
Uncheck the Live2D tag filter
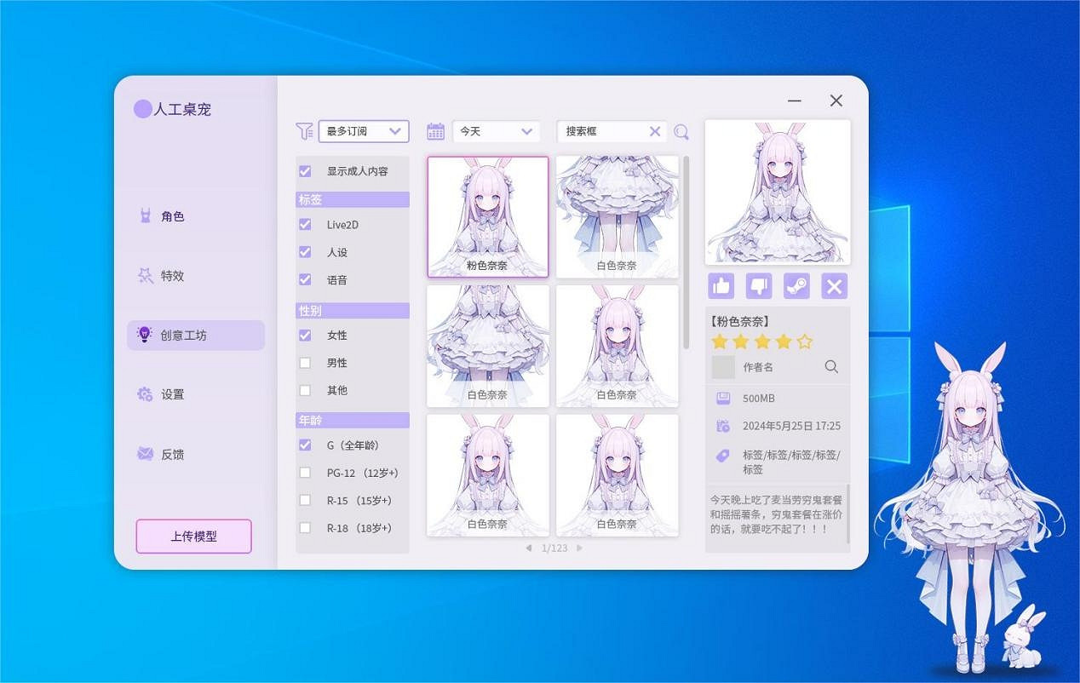(x=305, y=224)
